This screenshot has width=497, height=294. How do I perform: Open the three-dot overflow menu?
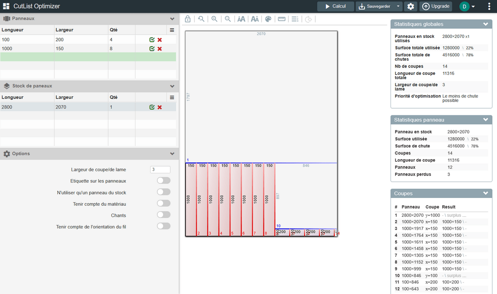(488, 6)
